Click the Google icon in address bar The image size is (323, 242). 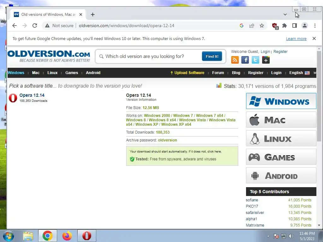click(x=242, y=26)
